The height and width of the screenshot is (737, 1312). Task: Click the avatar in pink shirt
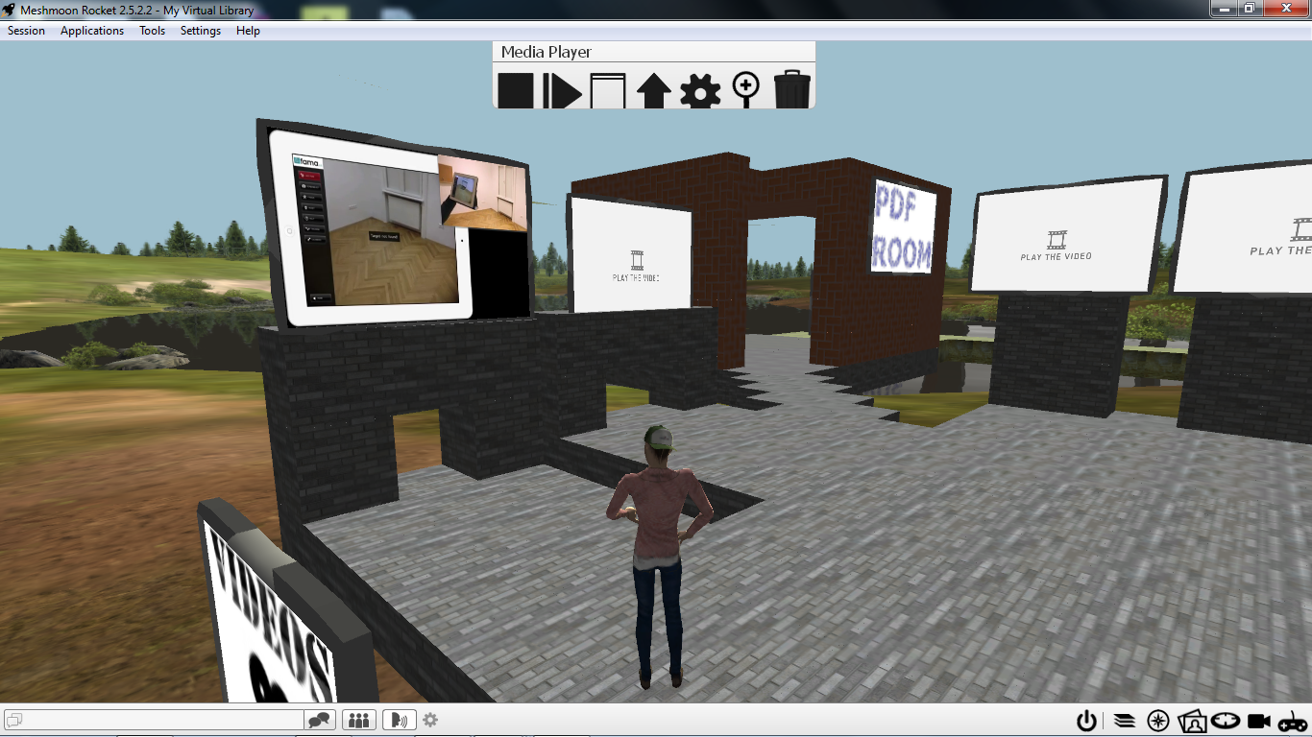pyautogui.click(x=659, y=557)
